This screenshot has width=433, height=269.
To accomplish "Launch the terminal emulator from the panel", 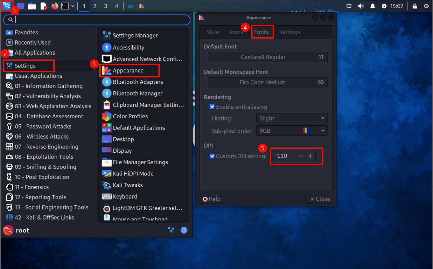I will point(65,6).
